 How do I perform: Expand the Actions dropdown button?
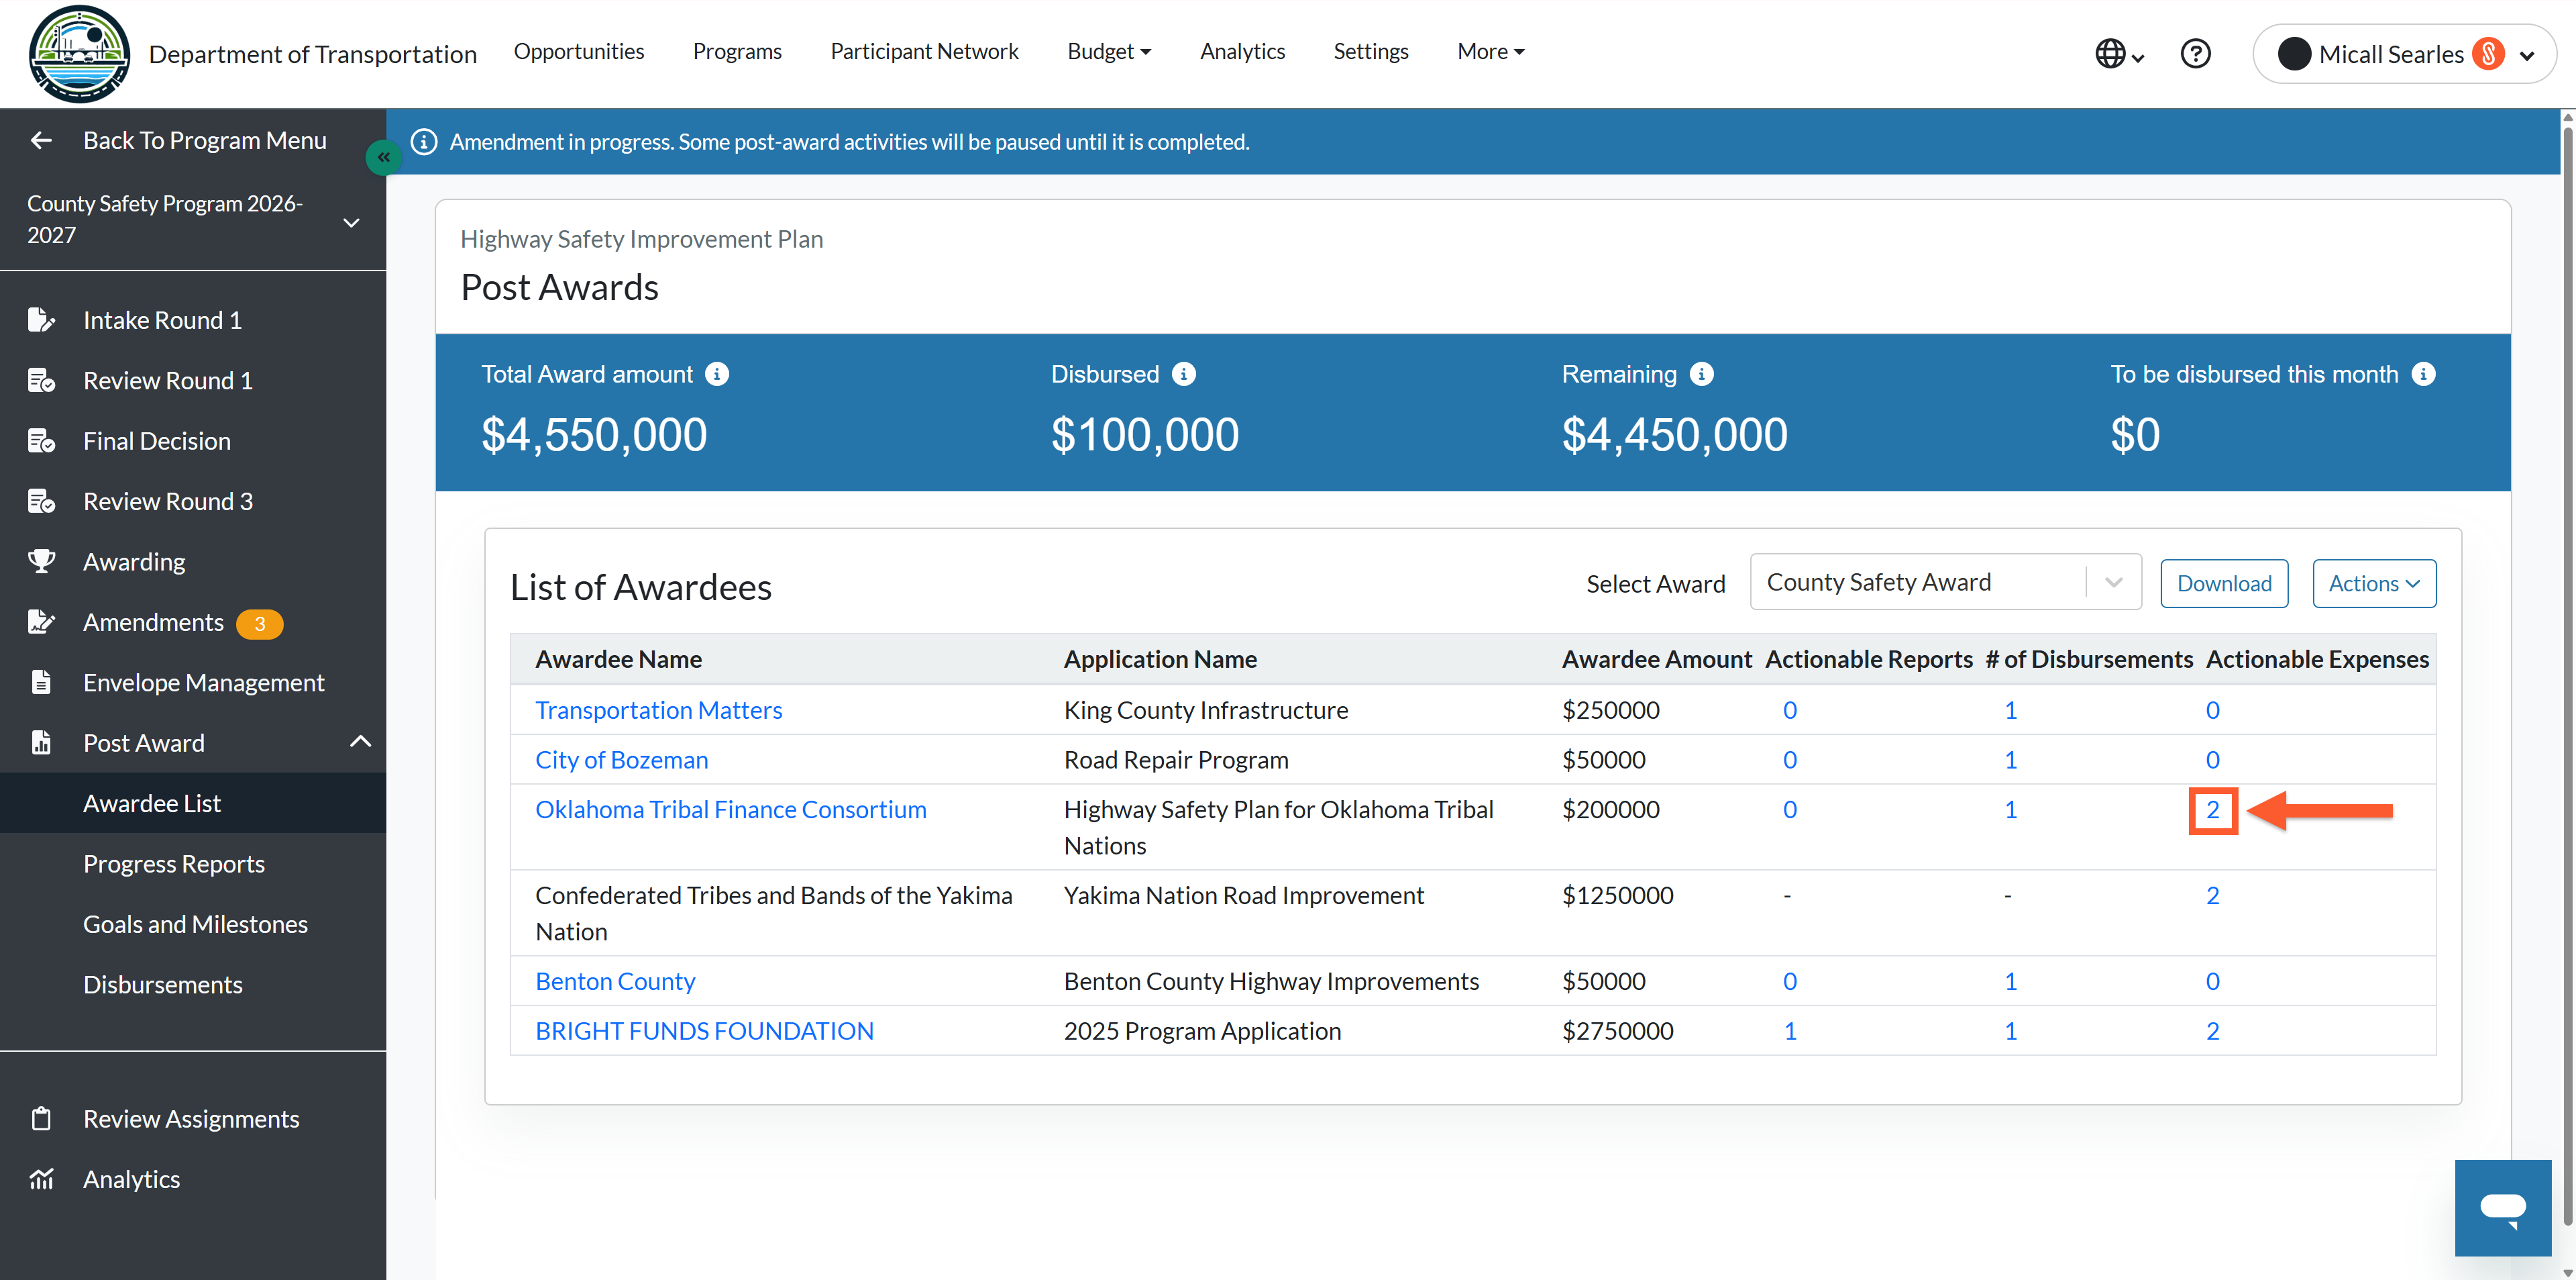2374,583
